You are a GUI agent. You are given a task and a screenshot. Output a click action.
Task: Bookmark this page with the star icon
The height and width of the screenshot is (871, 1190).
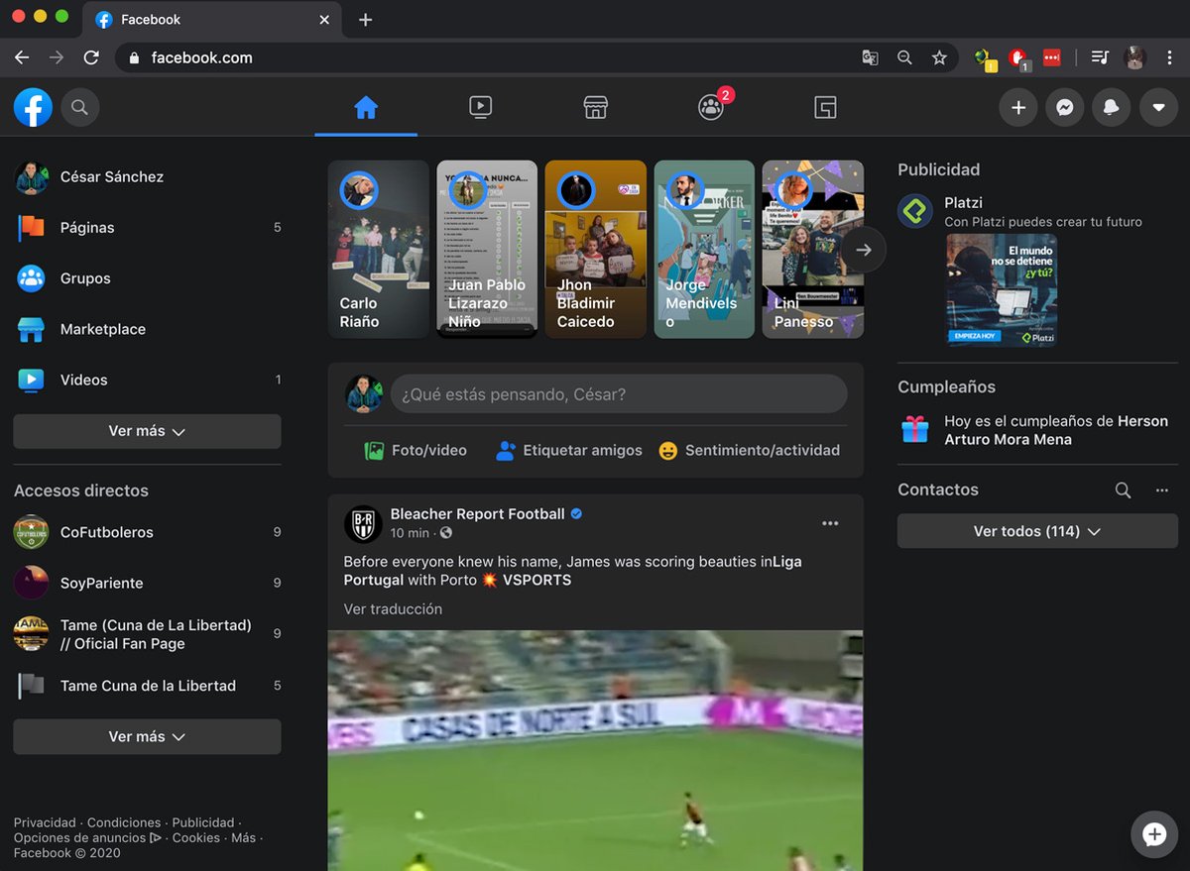pos(939,57)
